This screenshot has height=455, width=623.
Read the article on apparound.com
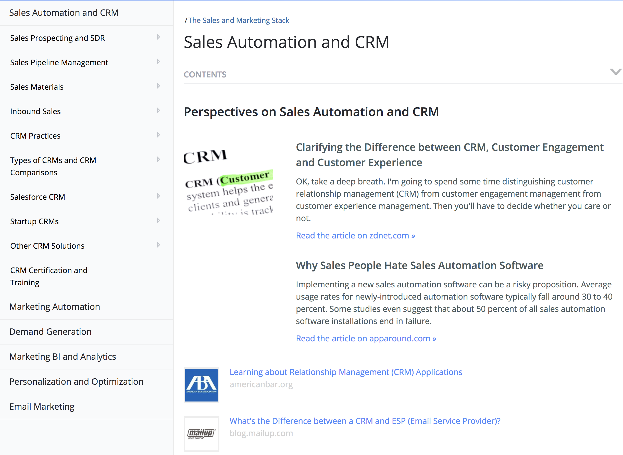(366, 339)
